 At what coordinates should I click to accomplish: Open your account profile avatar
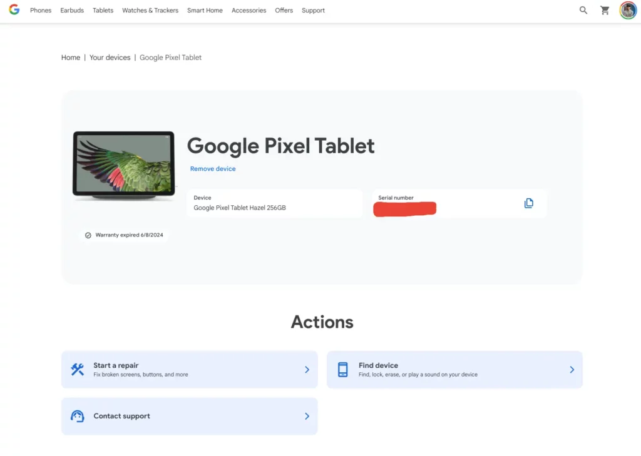(x=628, y=10)
